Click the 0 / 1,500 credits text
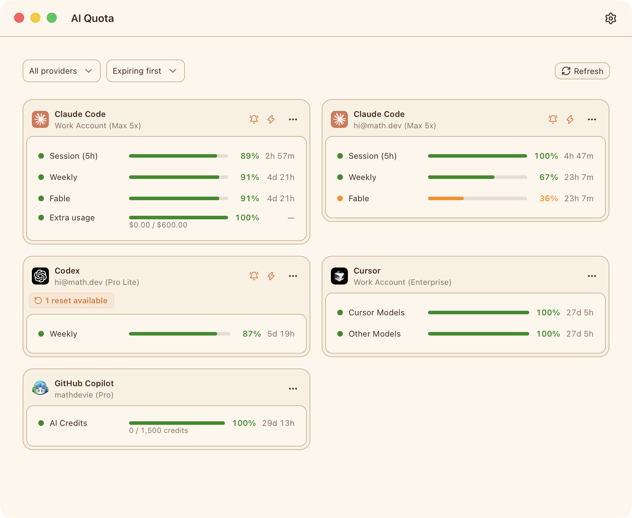The width and height of the screenshot is (632, 518). [x=158, y=430]
